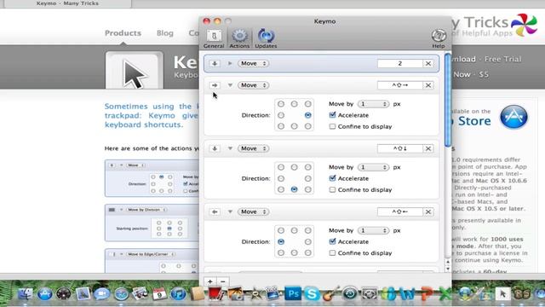Open Time Machine from the Dock
545x307 pixels.
click(x=350, y=293)
